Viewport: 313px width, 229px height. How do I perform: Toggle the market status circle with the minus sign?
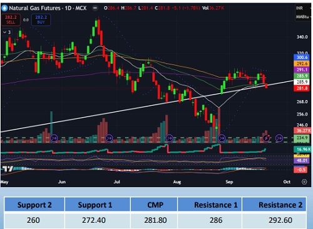click(95, 8)
